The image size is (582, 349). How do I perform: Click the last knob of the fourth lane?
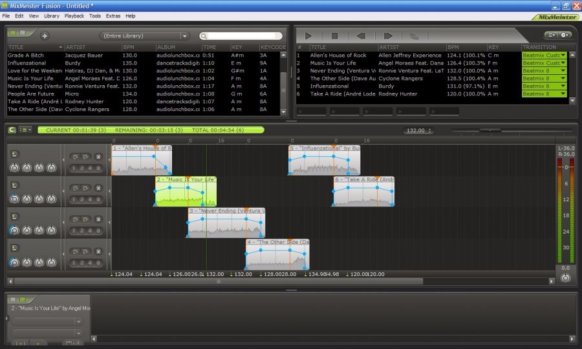pos(52,263)
